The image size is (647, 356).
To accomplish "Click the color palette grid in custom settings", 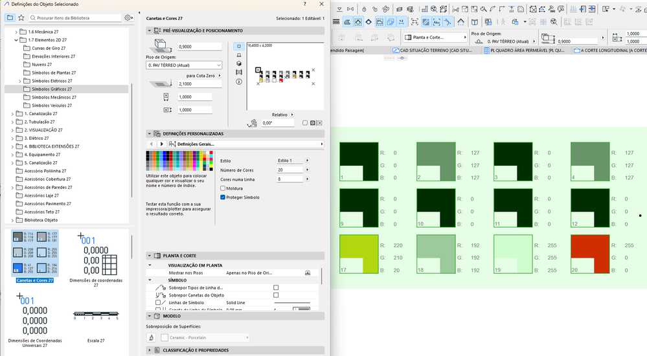I will (x=179, y=161).
